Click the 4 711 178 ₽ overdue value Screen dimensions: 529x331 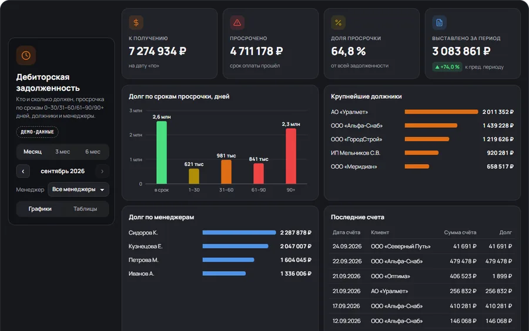[256, 51]
